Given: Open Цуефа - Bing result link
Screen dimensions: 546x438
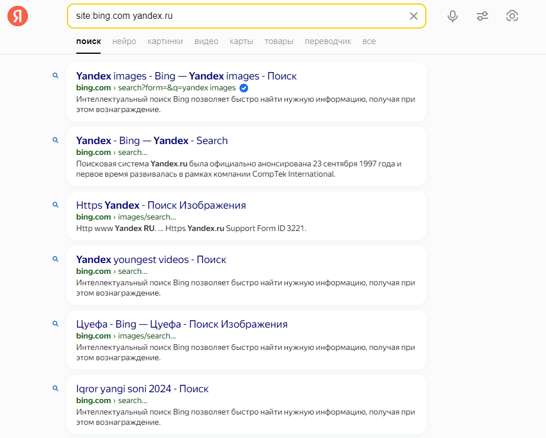Looking at the screenshot, I should (182, 324).
